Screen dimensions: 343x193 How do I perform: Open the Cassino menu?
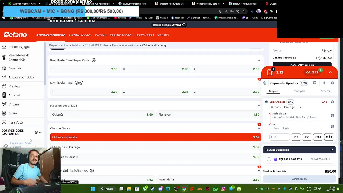tap(101, 35)
